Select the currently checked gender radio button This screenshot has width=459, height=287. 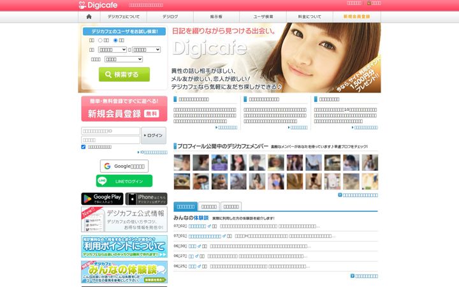(115, 40)
